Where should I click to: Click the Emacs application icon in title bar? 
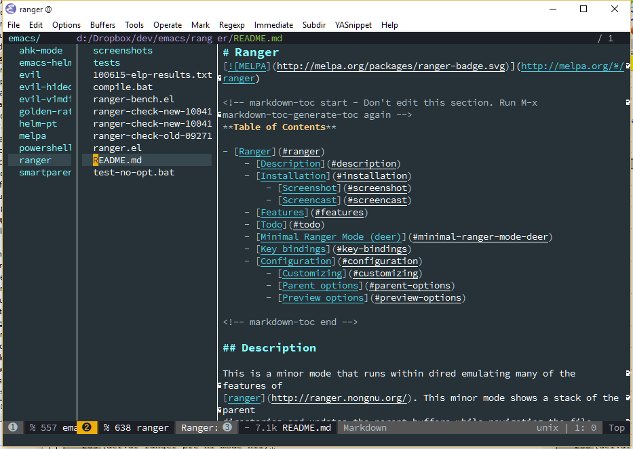pos(11,9)
